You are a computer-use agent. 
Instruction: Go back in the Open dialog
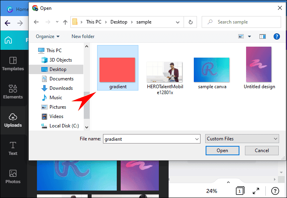[x=36, y=22]
